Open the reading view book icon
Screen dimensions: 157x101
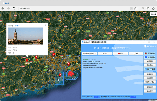pos(131,8)
